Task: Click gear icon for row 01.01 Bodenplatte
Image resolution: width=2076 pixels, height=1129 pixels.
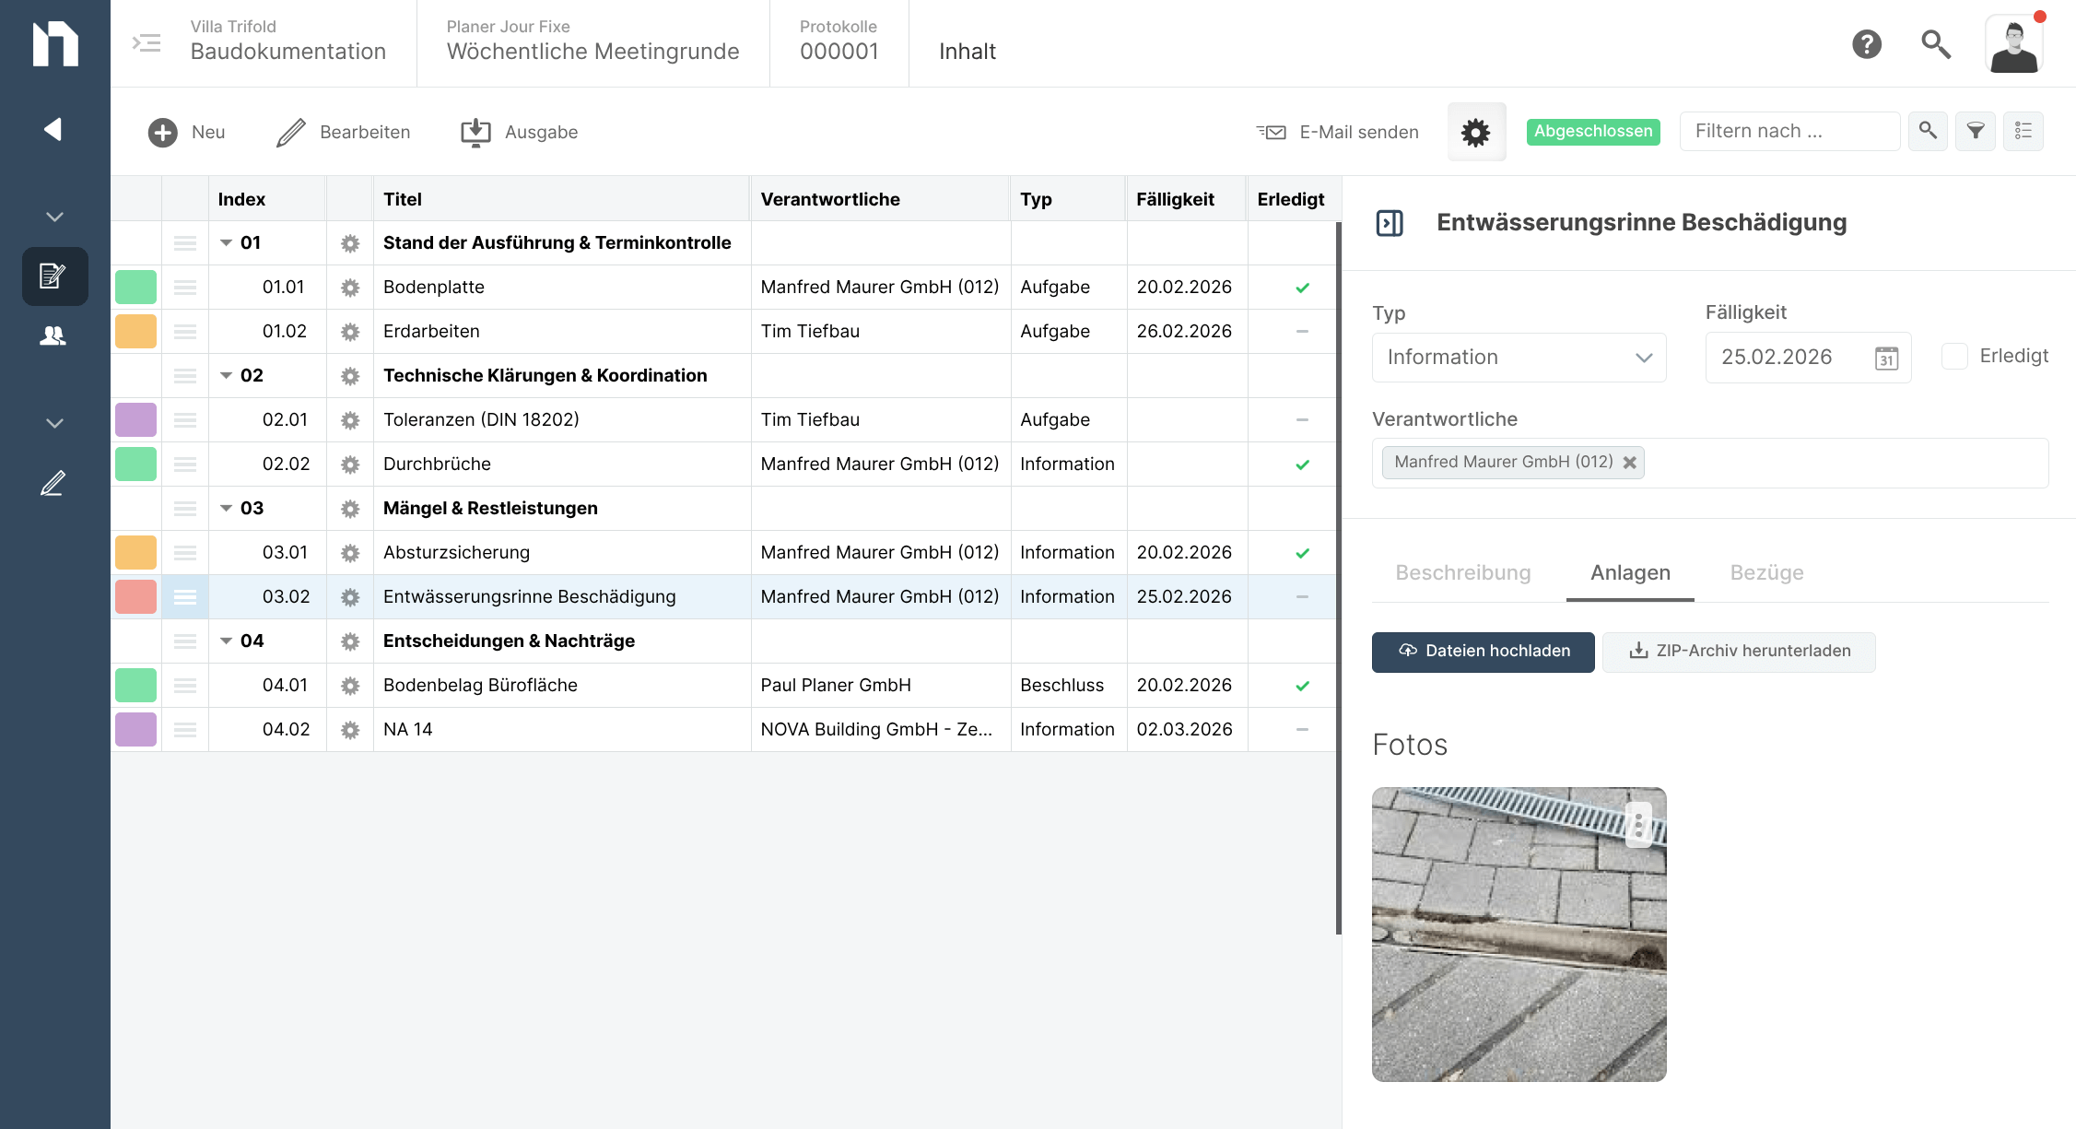Action: click(349, 288)
